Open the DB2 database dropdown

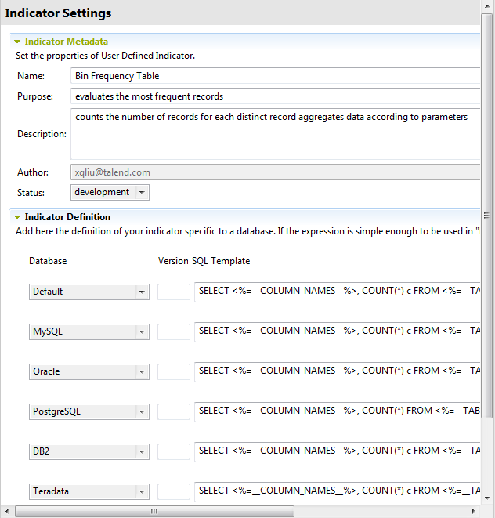pyautogui.click(x=142, y=451)
